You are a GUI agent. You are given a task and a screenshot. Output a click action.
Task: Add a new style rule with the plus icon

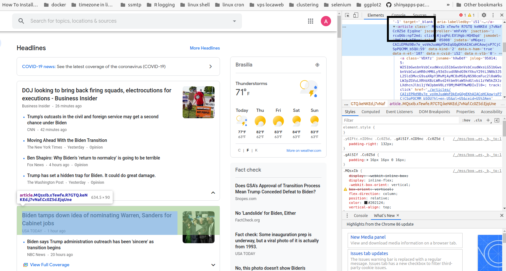pyautogui.click(x=488, y=120)
